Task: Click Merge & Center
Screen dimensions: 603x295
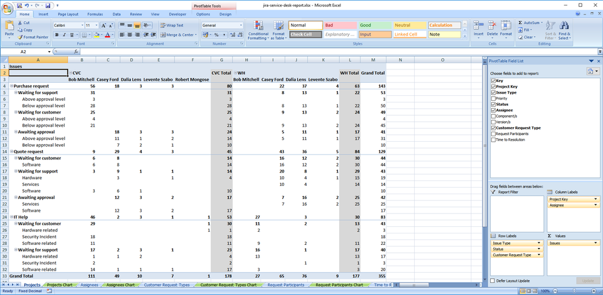Action: point(179,35)
